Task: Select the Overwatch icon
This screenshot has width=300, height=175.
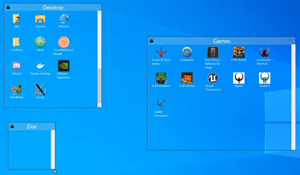Action: click(187, 52)
